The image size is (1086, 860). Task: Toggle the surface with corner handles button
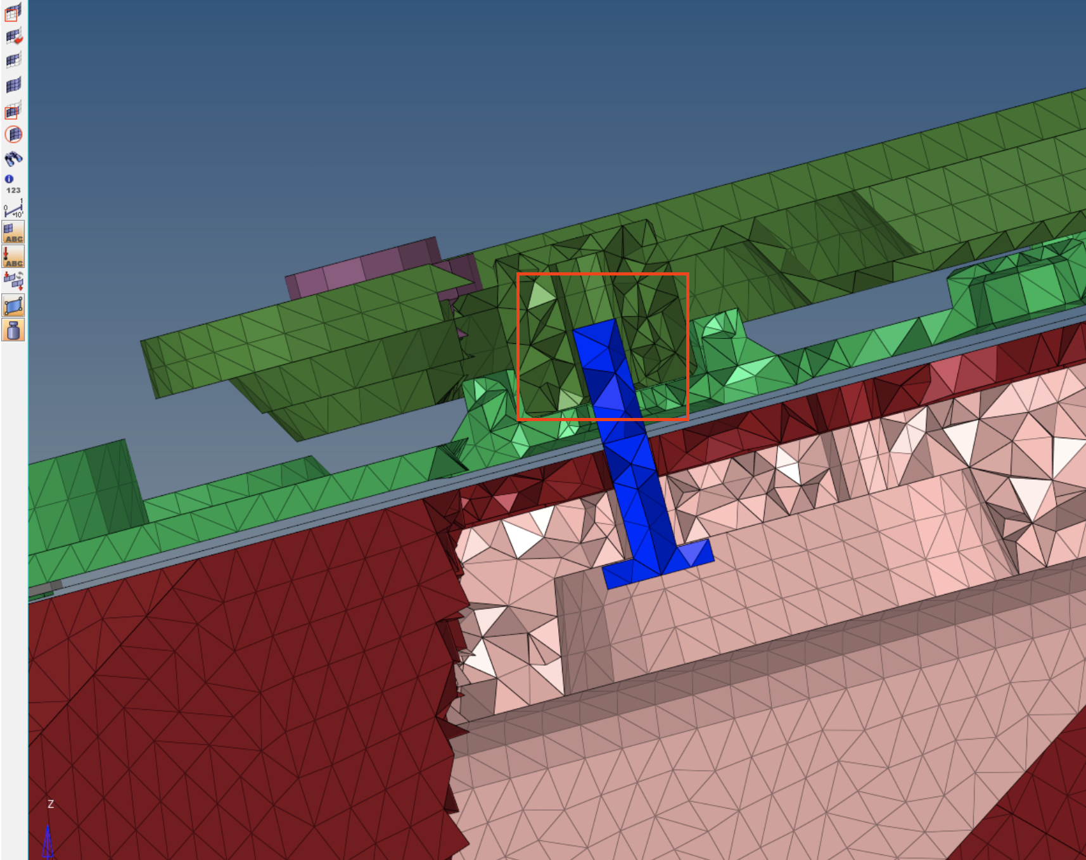coord(13,306)
